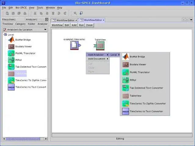The image size is (195, 146).
Task: Switch to the first Workflow Editor tab
Action: 64,20
